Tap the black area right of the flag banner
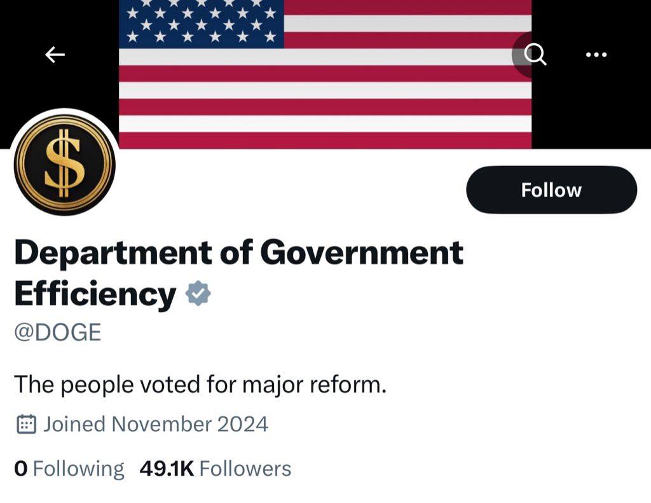651x503 pixels. tap(591, 114)
